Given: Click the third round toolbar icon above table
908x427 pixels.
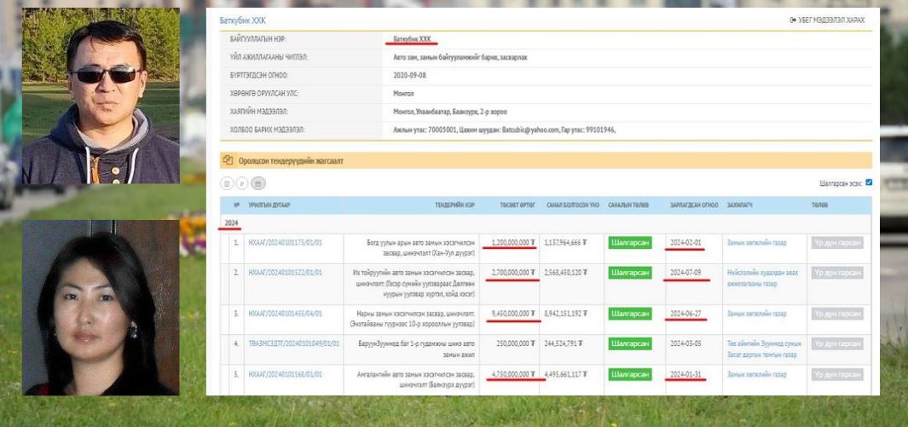Looking at the screenshot, I should [257, 182].
